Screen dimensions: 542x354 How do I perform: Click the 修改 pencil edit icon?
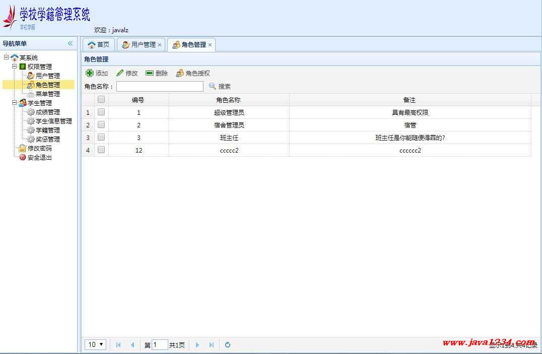(120, 73)
